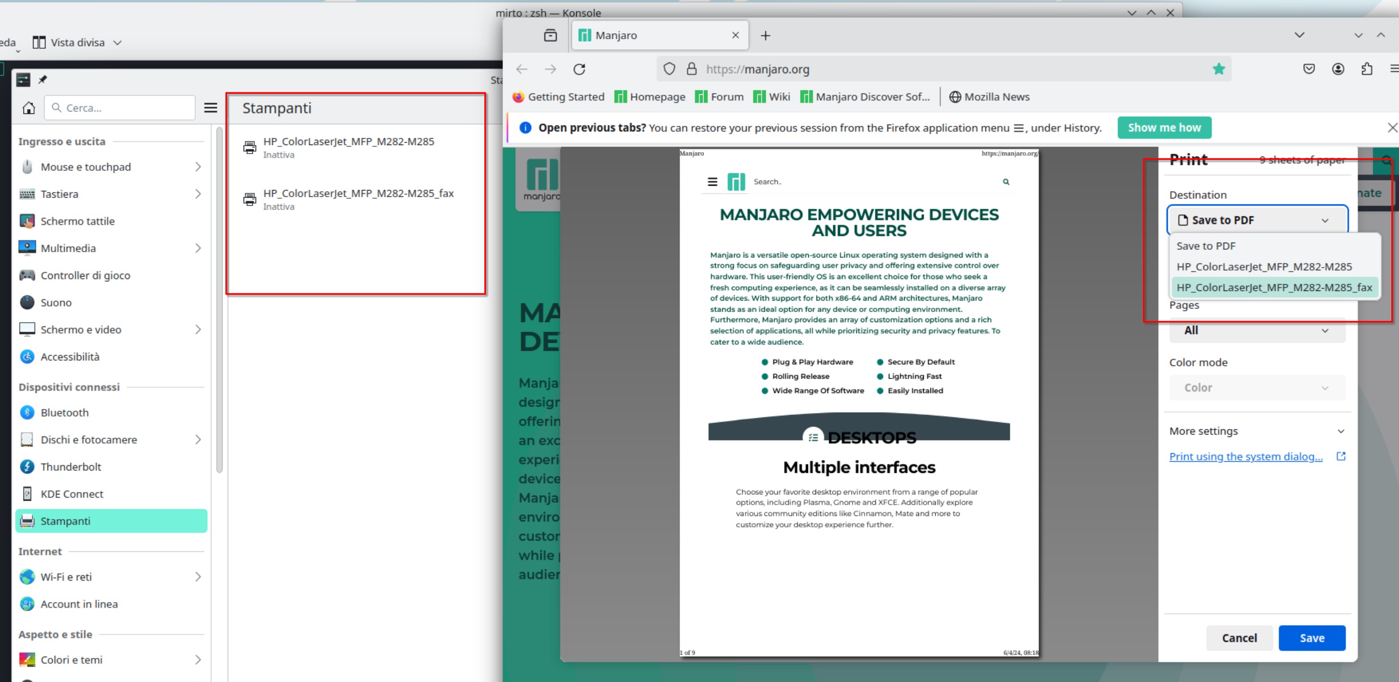Click the padlock site info icon
The width and height of the screenshot is (1399, 682).
coord(691,69)
